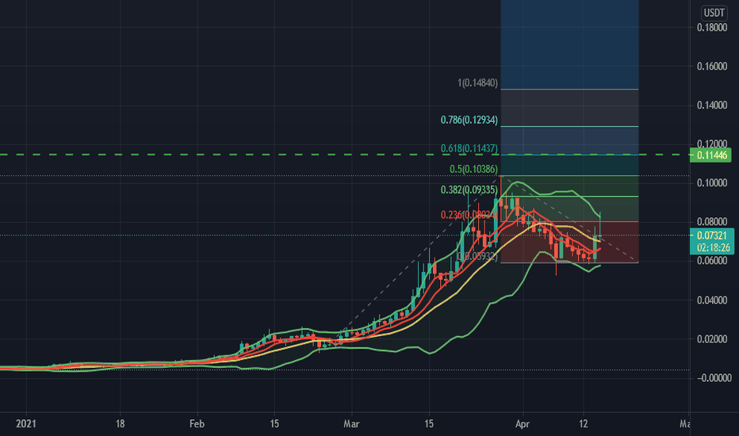Click the Apr label on time axis

coord(523,424)
